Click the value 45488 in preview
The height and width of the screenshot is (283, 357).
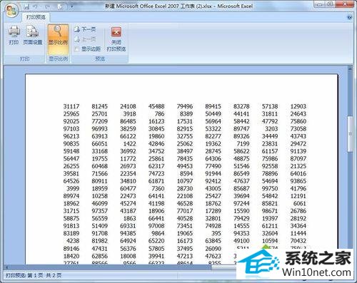(x=156, y=106)
